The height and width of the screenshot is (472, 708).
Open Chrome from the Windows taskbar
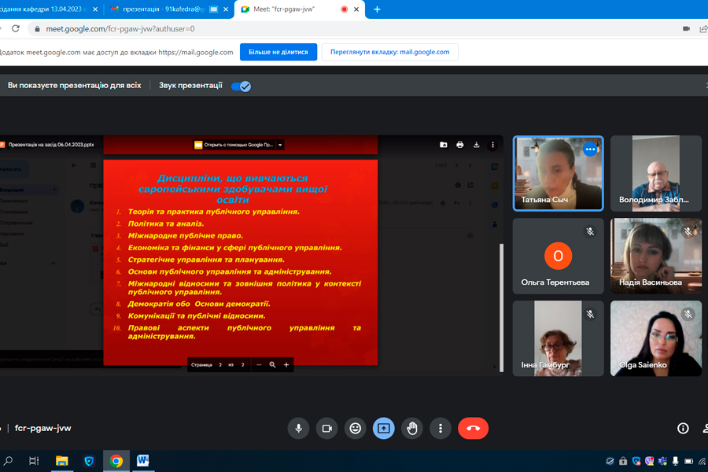click(x=116, y=461)
